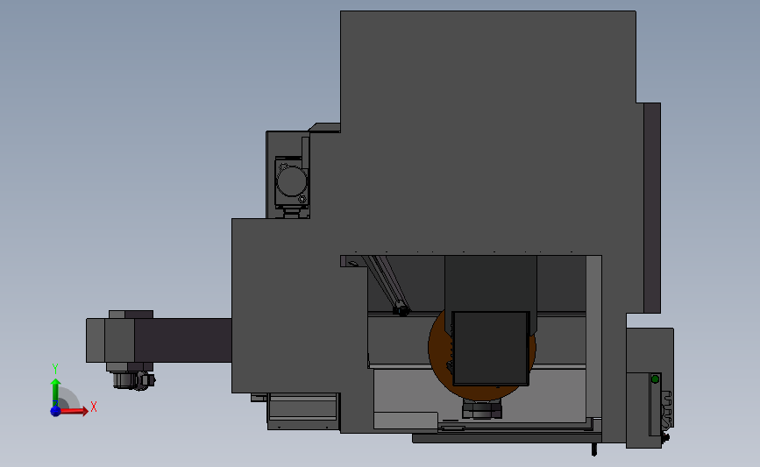Select the small drawer box at bottom left
This screenshot has height=467, width=760.
point(303,410)
